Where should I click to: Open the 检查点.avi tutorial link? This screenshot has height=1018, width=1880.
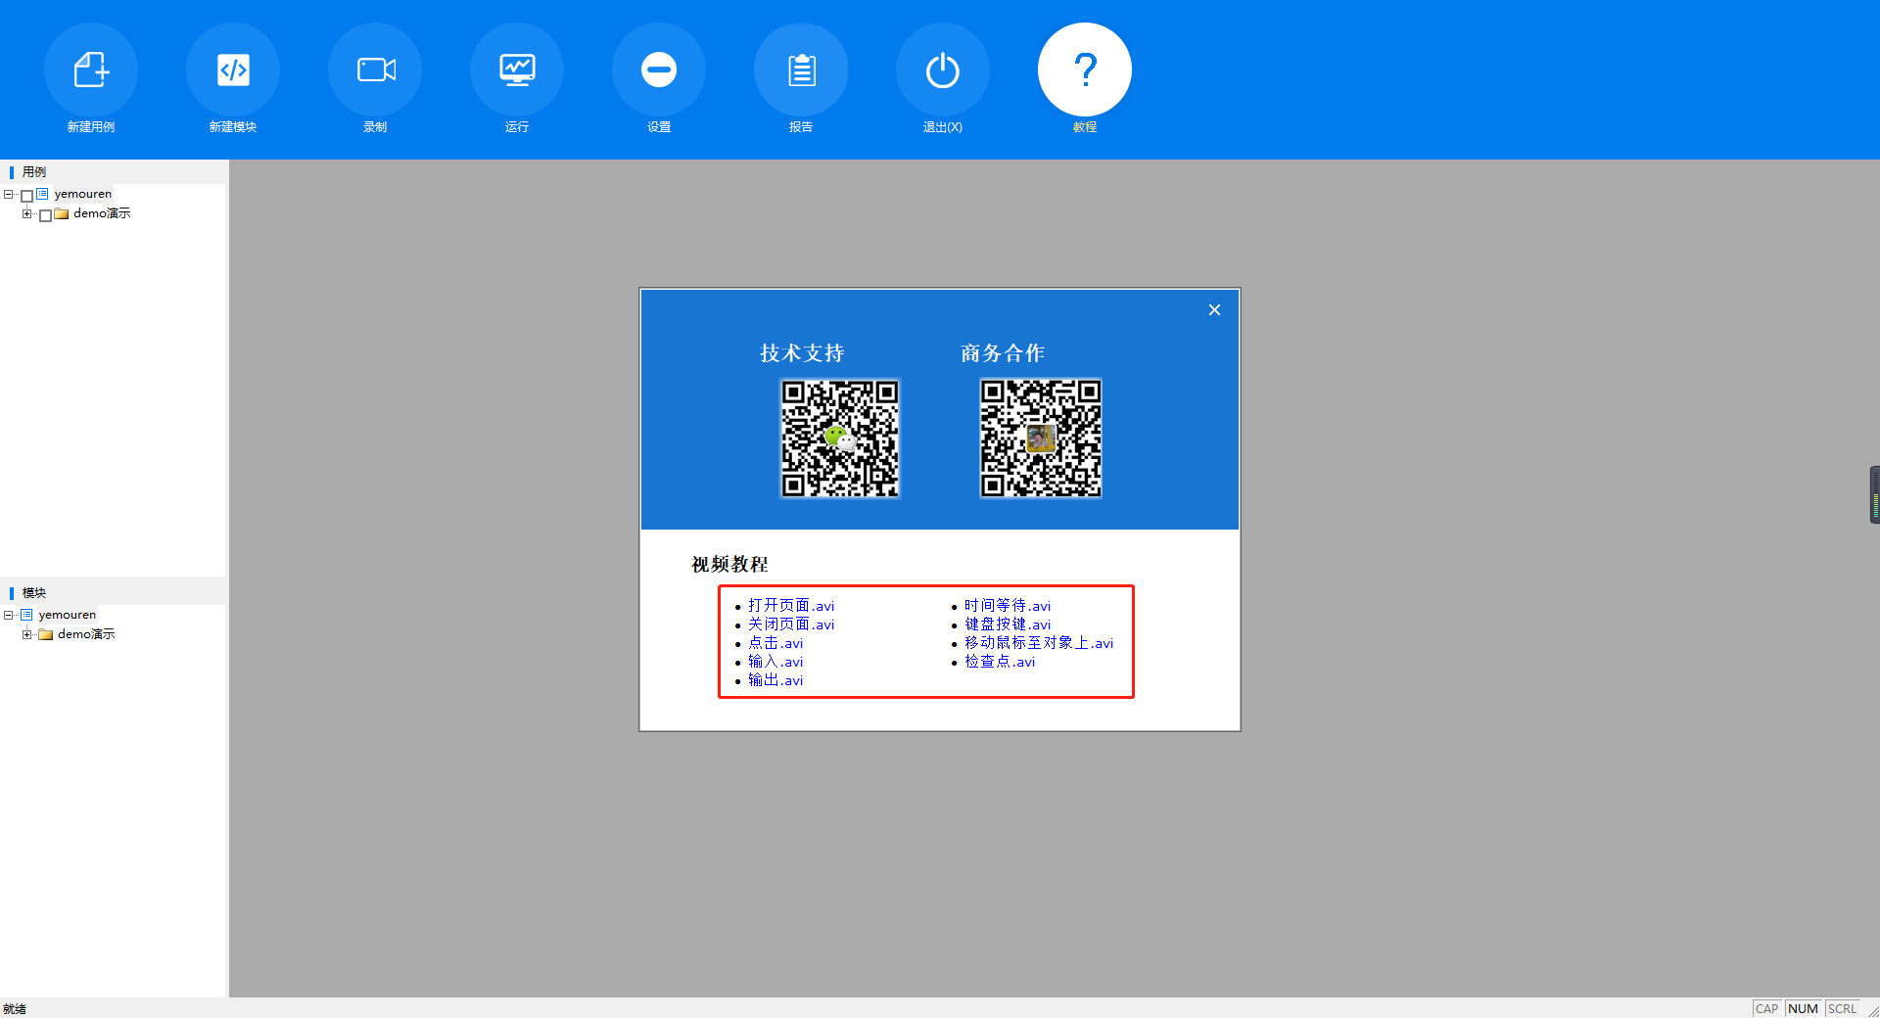point(1000,662)
